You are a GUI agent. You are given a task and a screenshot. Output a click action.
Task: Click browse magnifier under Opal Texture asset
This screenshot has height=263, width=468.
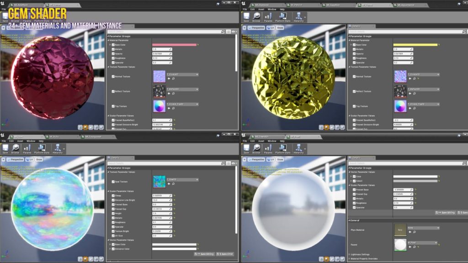click(x=173, y=184)
